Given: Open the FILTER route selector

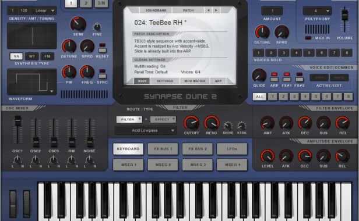Looking at the screenshot, I should [x=129, y=119].
